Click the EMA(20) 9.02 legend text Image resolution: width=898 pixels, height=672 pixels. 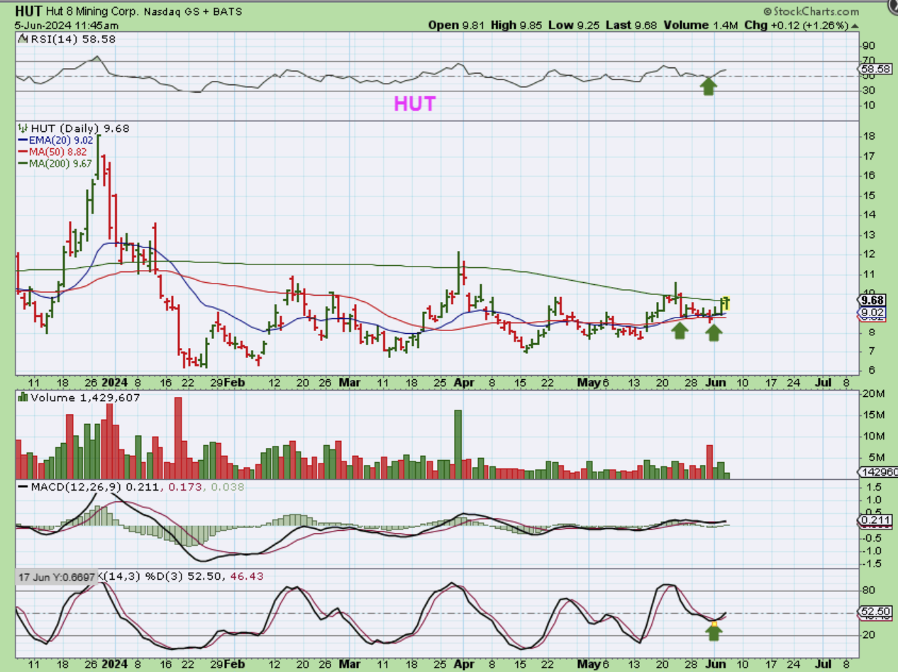(x=62, y=140)
